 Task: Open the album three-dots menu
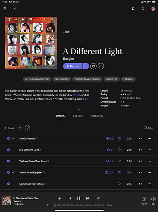click(101, 66)
